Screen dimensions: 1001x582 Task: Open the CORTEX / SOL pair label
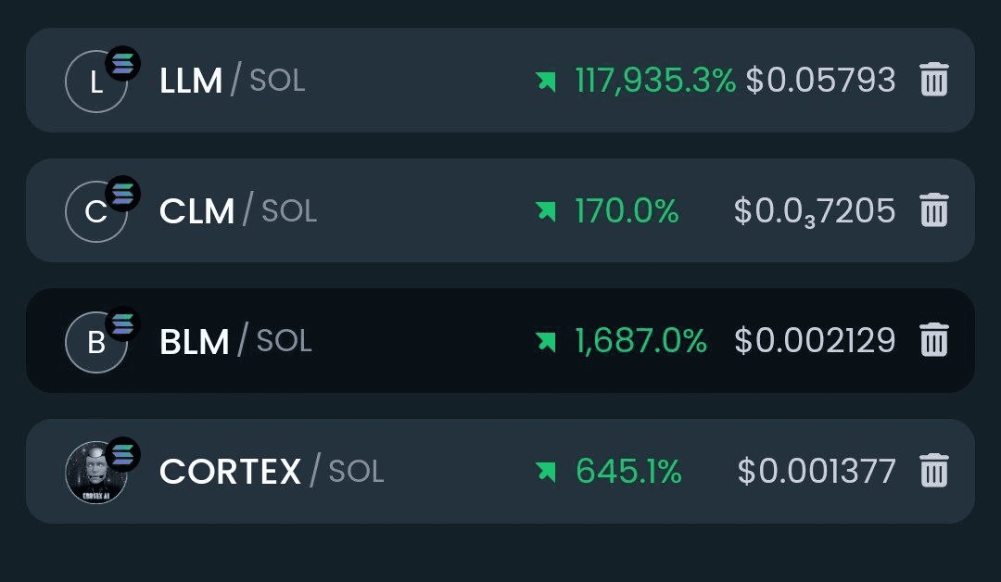pyautogui.click(x=272, y=471)
